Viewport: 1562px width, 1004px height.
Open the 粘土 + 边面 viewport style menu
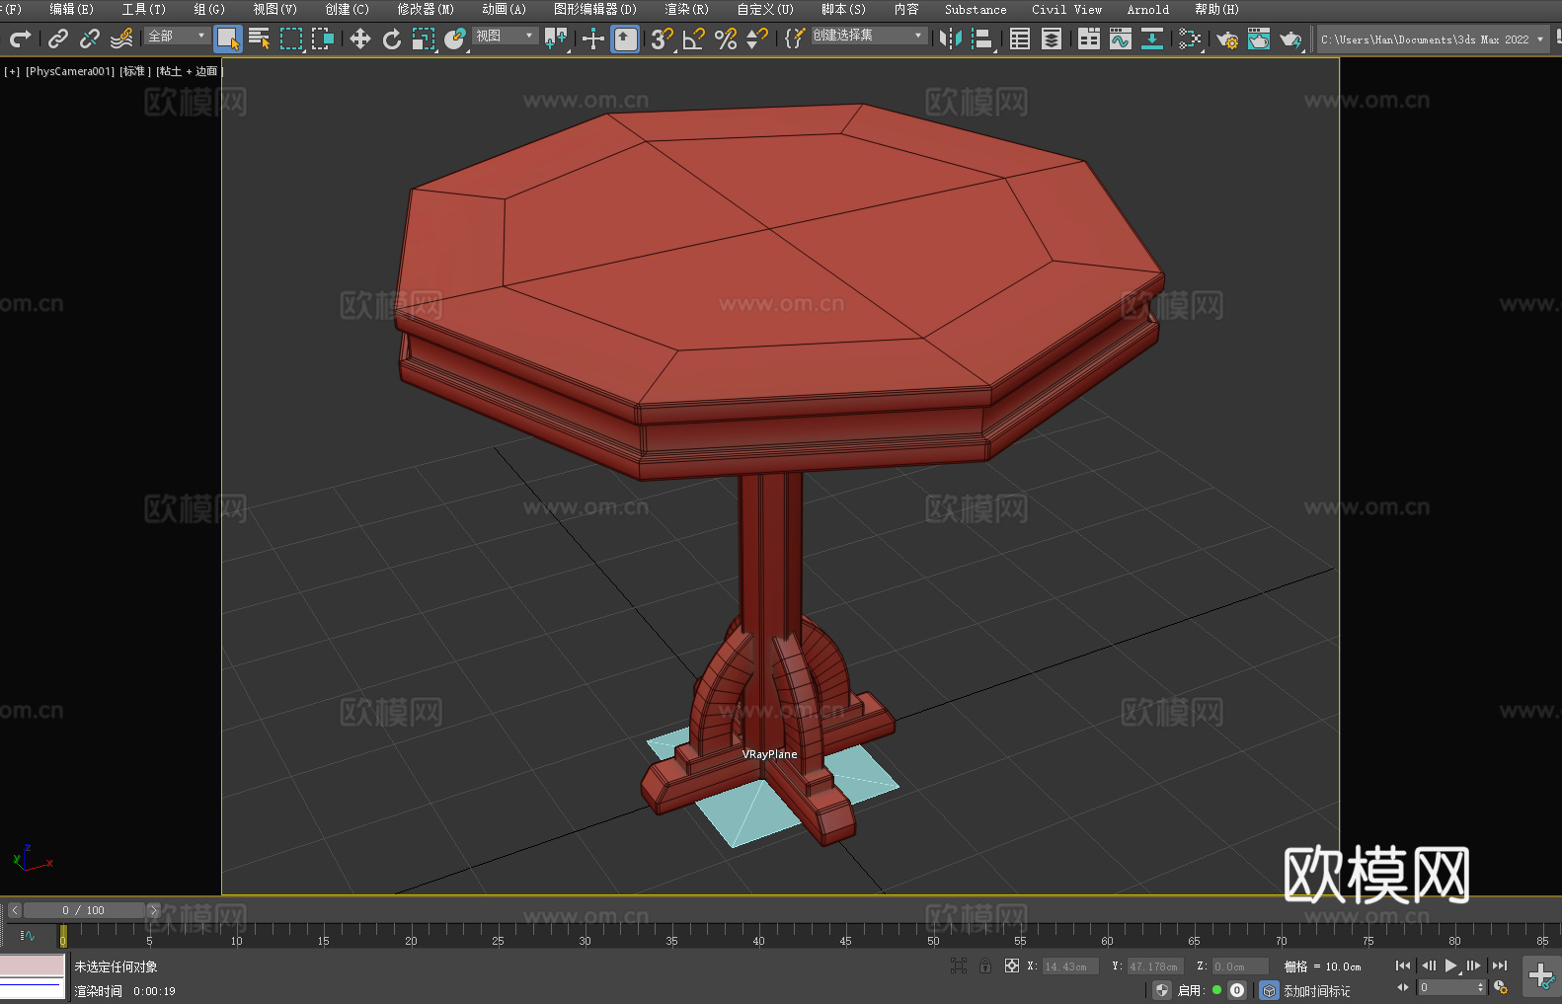pyautogui.click(x=188, y=71)
